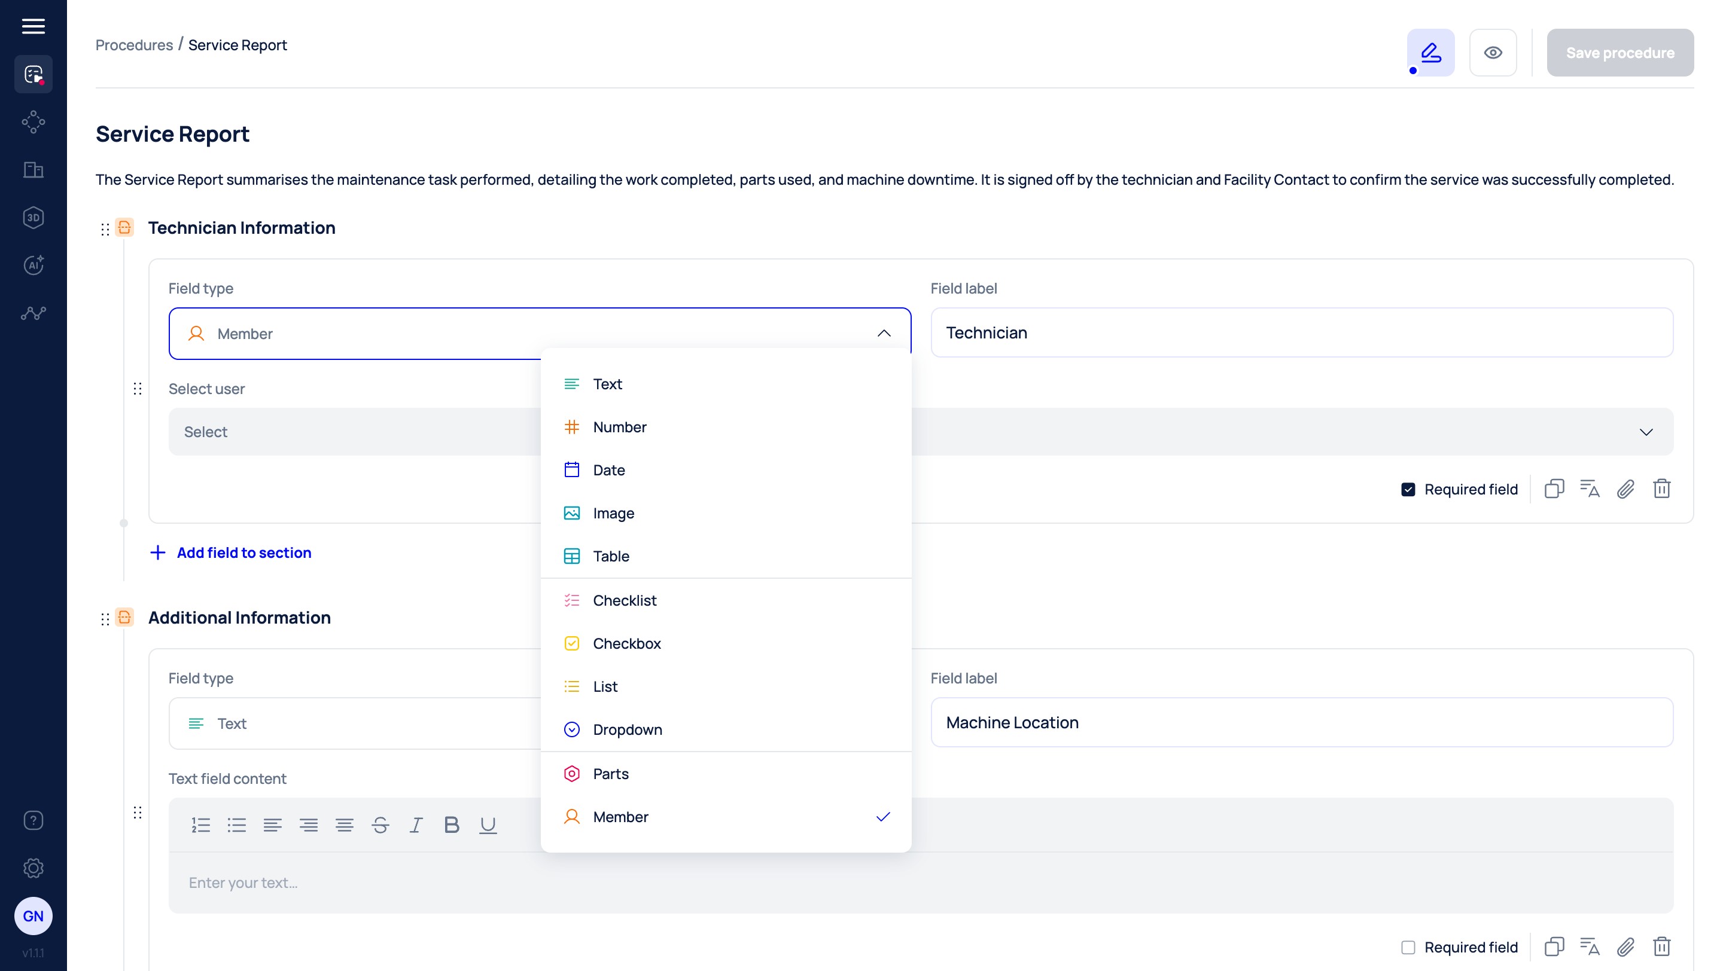Duplicate the Technician field with the copy icon
Viewport: 1723px width, 971px height.
tap(1554, 488)
